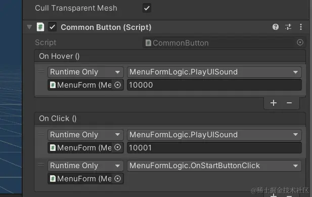Open object picker for On Hover MenuForm
Viewport: 312px width, 197px height.
pyautogui.click(x=118, y=85)
